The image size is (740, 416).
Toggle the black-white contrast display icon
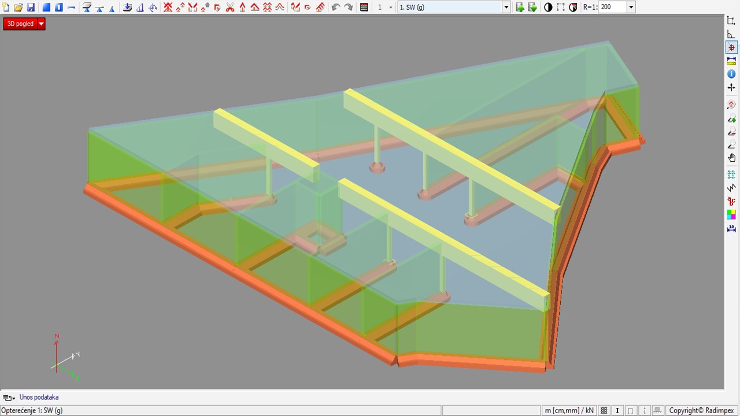click(548, 8)
